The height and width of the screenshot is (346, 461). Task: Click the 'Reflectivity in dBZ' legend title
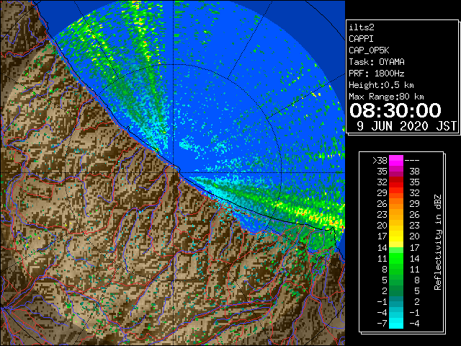pos(438,242)
